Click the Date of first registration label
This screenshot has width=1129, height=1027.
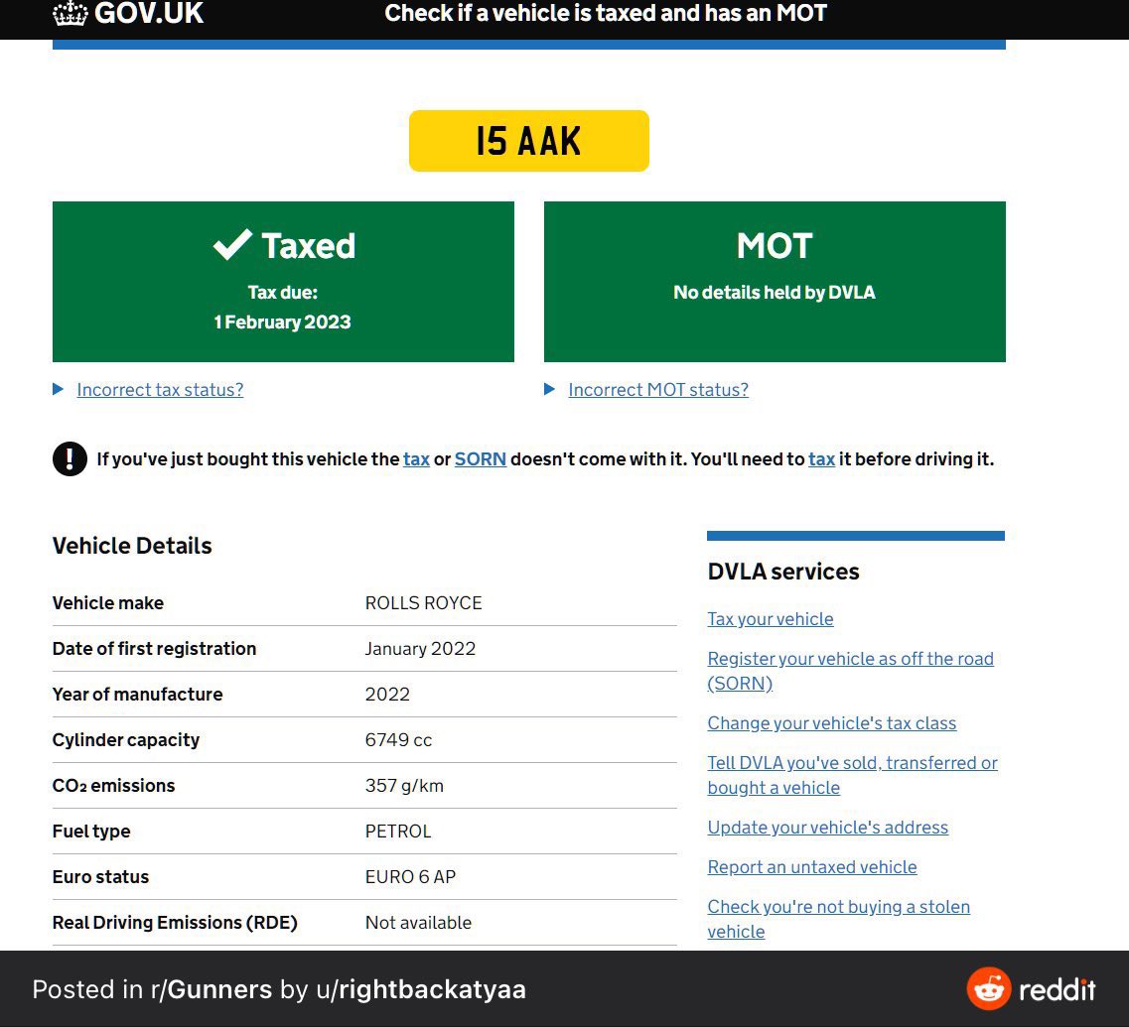[x=154, y=648]
